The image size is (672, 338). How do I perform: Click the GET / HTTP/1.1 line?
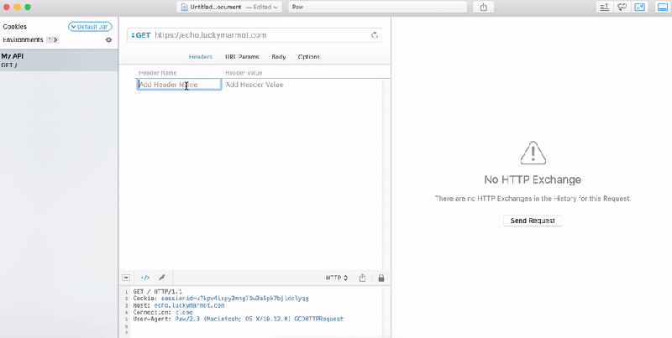tap(158, 291)
